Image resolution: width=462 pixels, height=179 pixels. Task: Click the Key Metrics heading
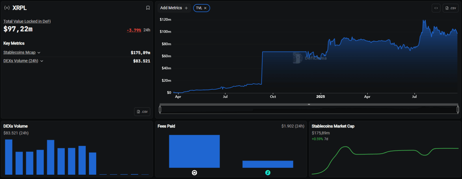pos(14,43)
